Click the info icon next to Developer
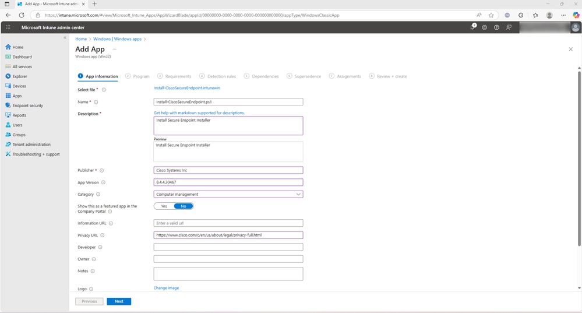Image resolution: width=582 pixels, height=313 pixels. point(100,247)
